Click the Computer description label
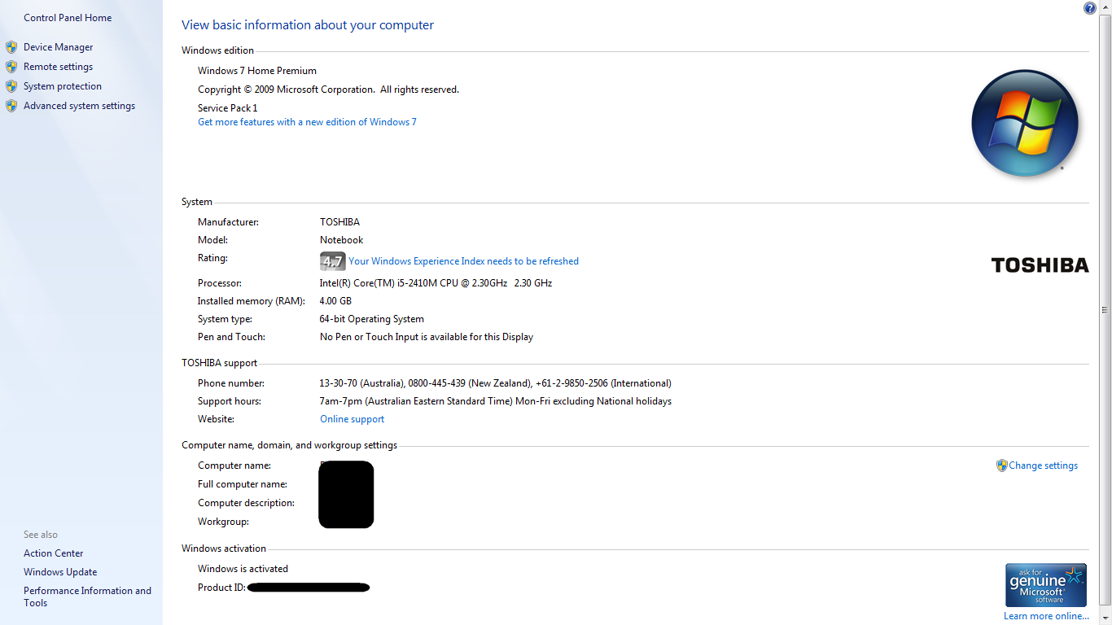The width and height of the screenshot is (1112, 625). click(246, 503)
